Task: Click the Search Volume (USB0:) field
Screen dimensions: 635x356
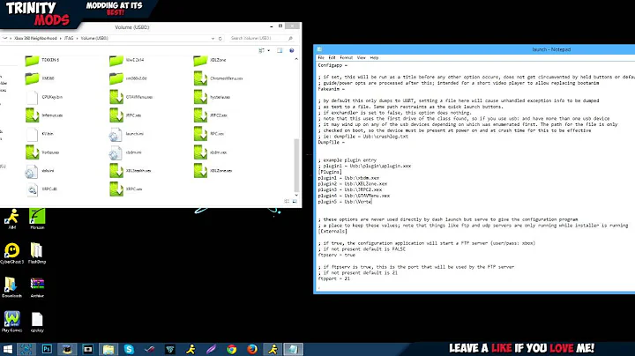Action: tap(261, 38)
